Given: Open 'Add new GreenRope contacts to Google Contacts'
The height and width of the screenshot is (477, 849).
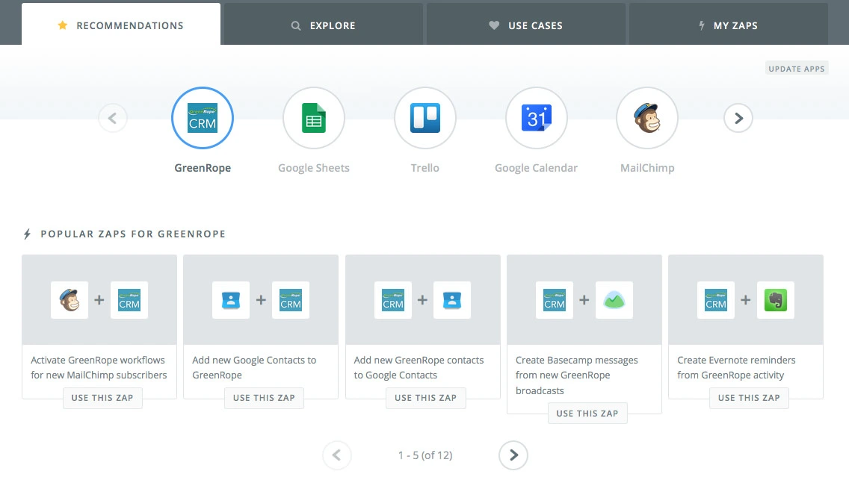Looking at the screenshot, I should pos(419,368).
